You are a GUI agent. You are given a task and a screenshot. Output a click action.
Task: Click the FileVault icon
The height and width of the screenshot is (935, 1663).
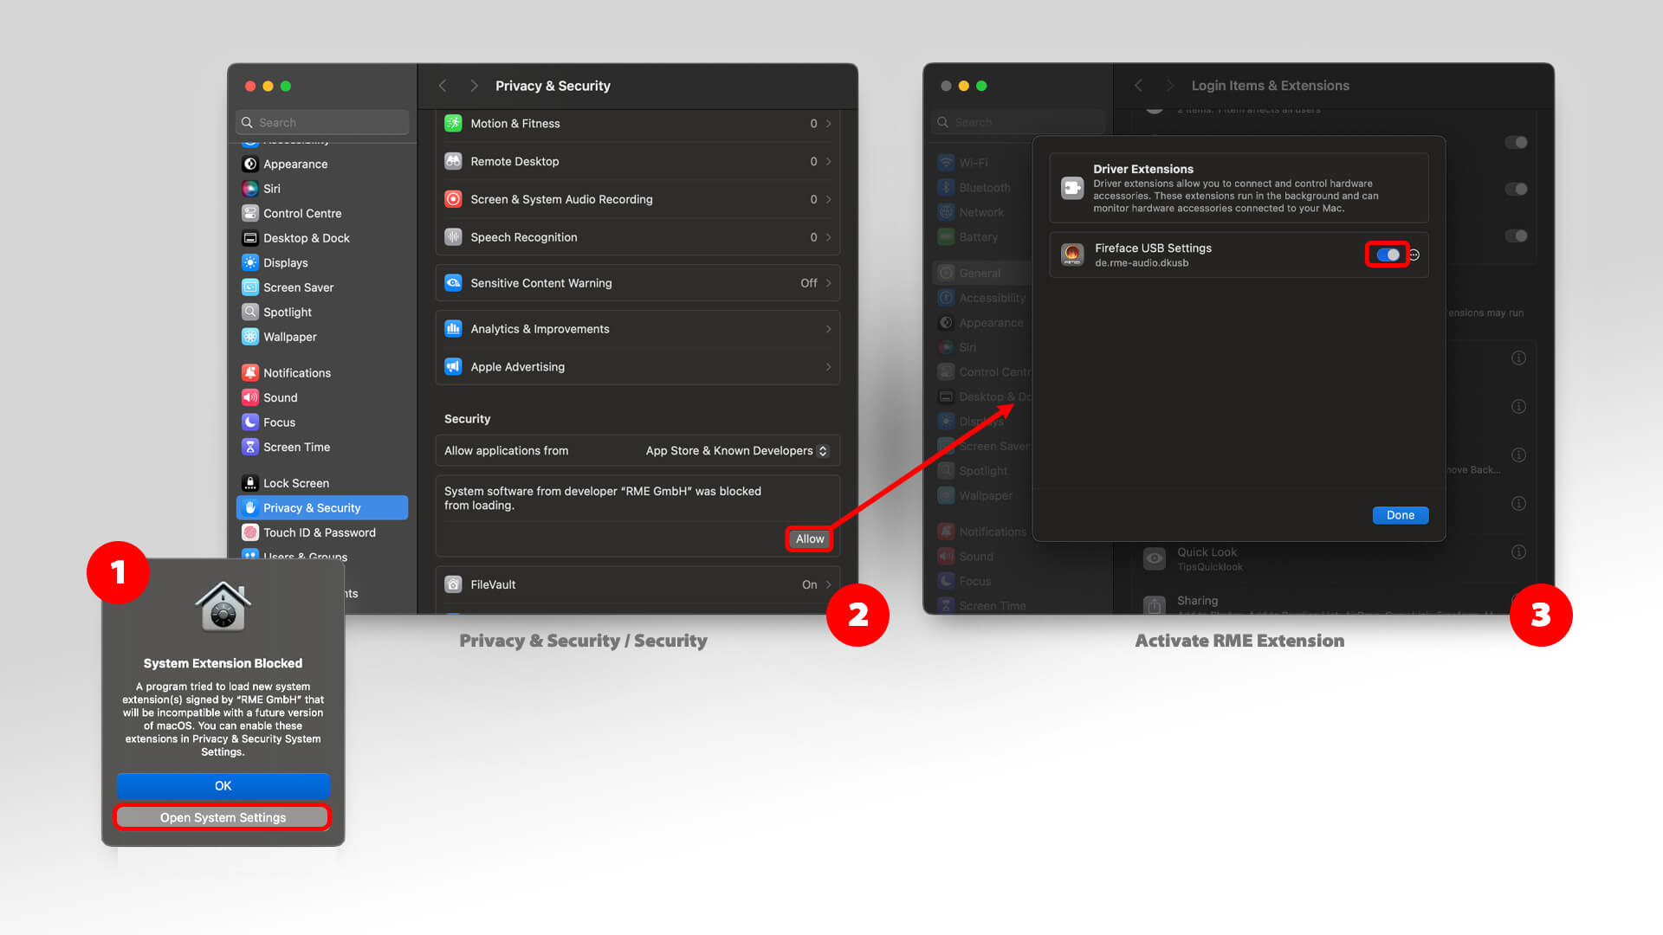pos(453,584)
